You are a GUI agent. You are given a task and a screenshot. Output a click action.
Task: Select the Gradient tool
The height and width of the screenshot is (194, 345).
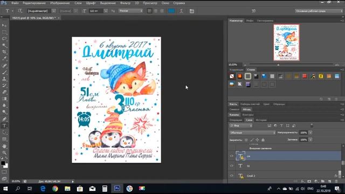(x=4, y=99)
